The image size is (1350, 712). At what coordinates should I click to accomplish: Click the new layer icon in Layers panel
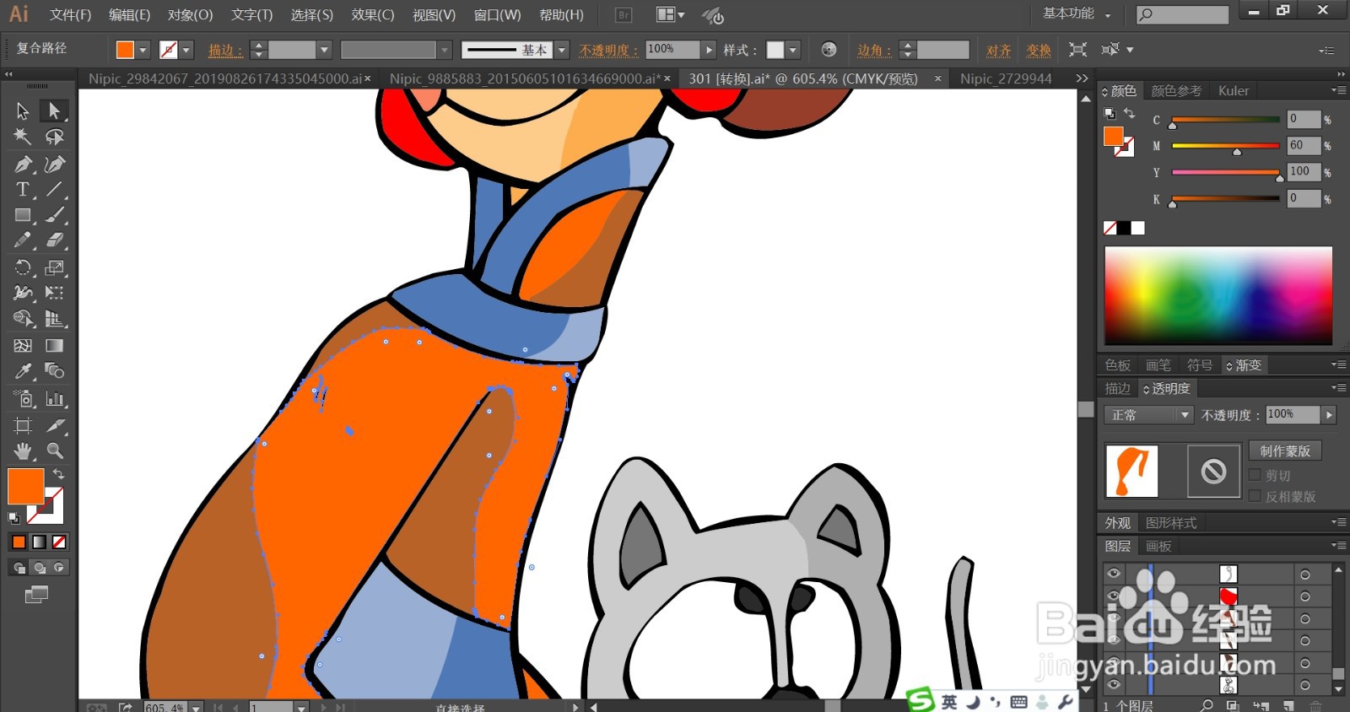tap(1288, 705)
